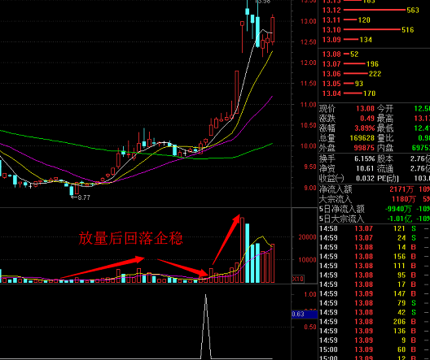Click the 今开 label
The image size is (430, 360).
[x=385, y=109]
